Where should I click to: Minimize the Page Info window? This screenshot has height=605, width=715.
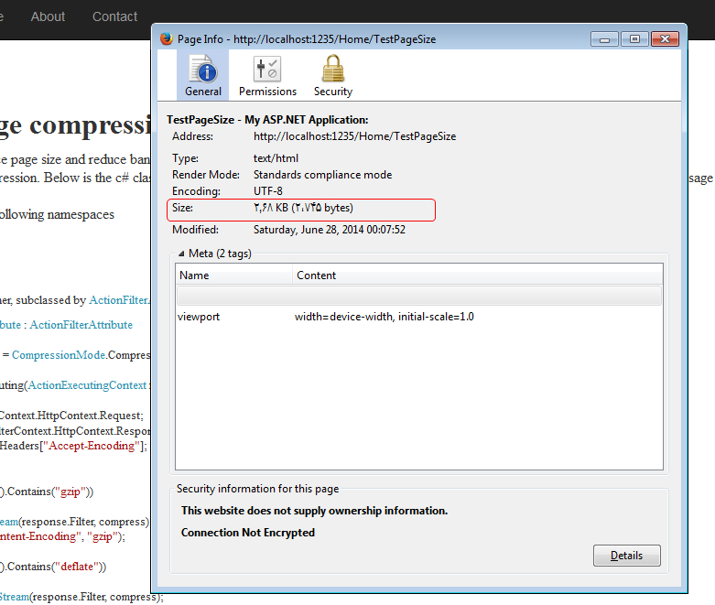pos(603,39)
